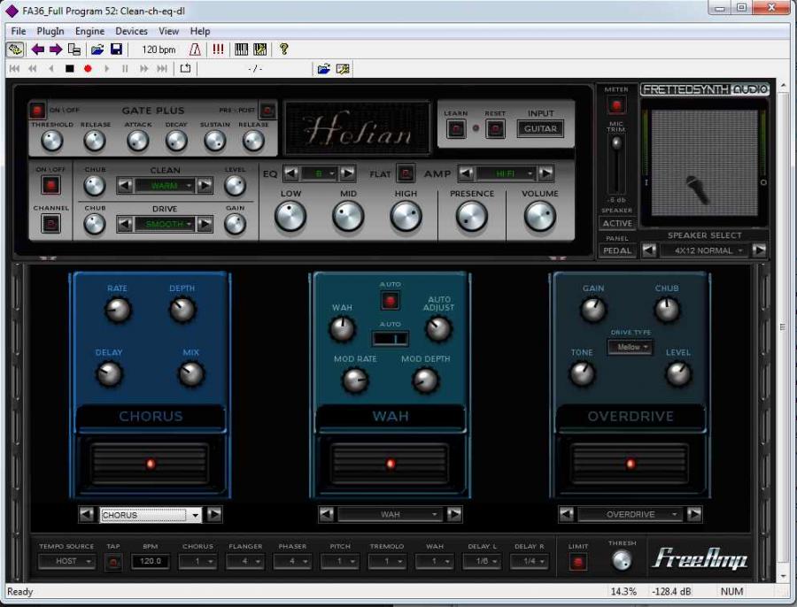Click the VOLUME knob
797x607 pixels.
[x=539, y=216]
